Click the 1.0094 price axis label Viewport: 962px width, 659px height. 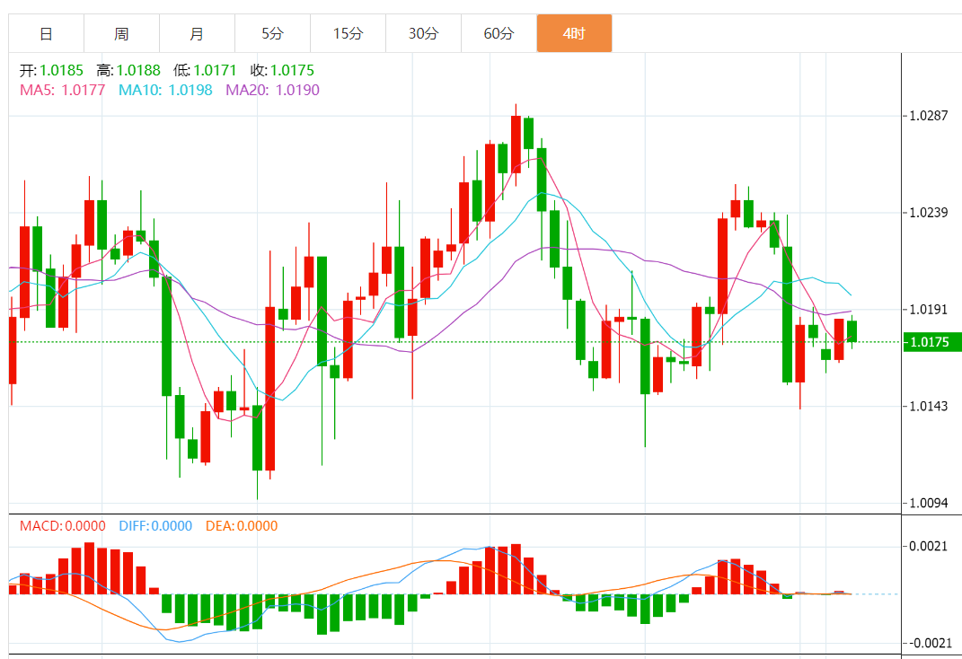click(929, 503)
